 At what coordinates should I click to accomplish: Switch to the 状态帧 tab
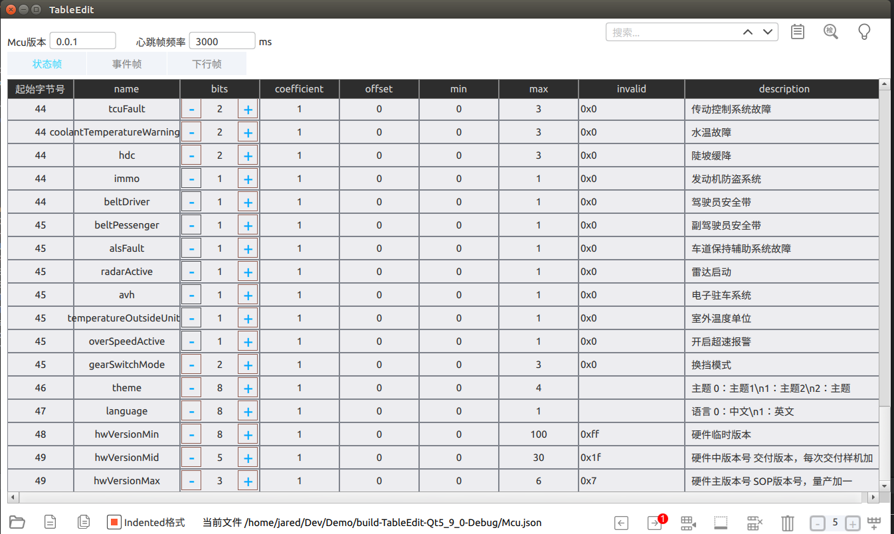point(47,64)
